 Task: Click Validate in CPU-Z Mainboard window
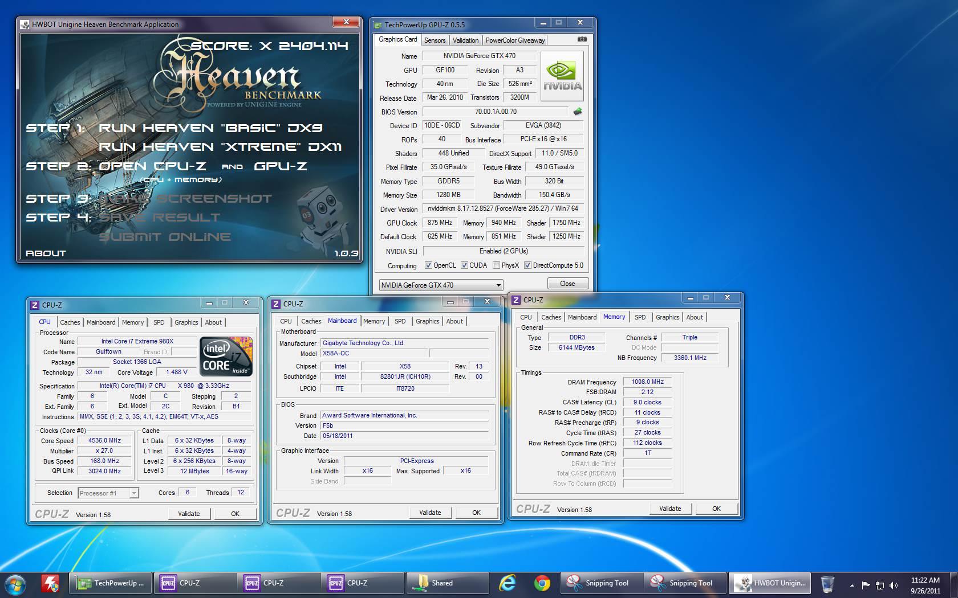[430, 513]
